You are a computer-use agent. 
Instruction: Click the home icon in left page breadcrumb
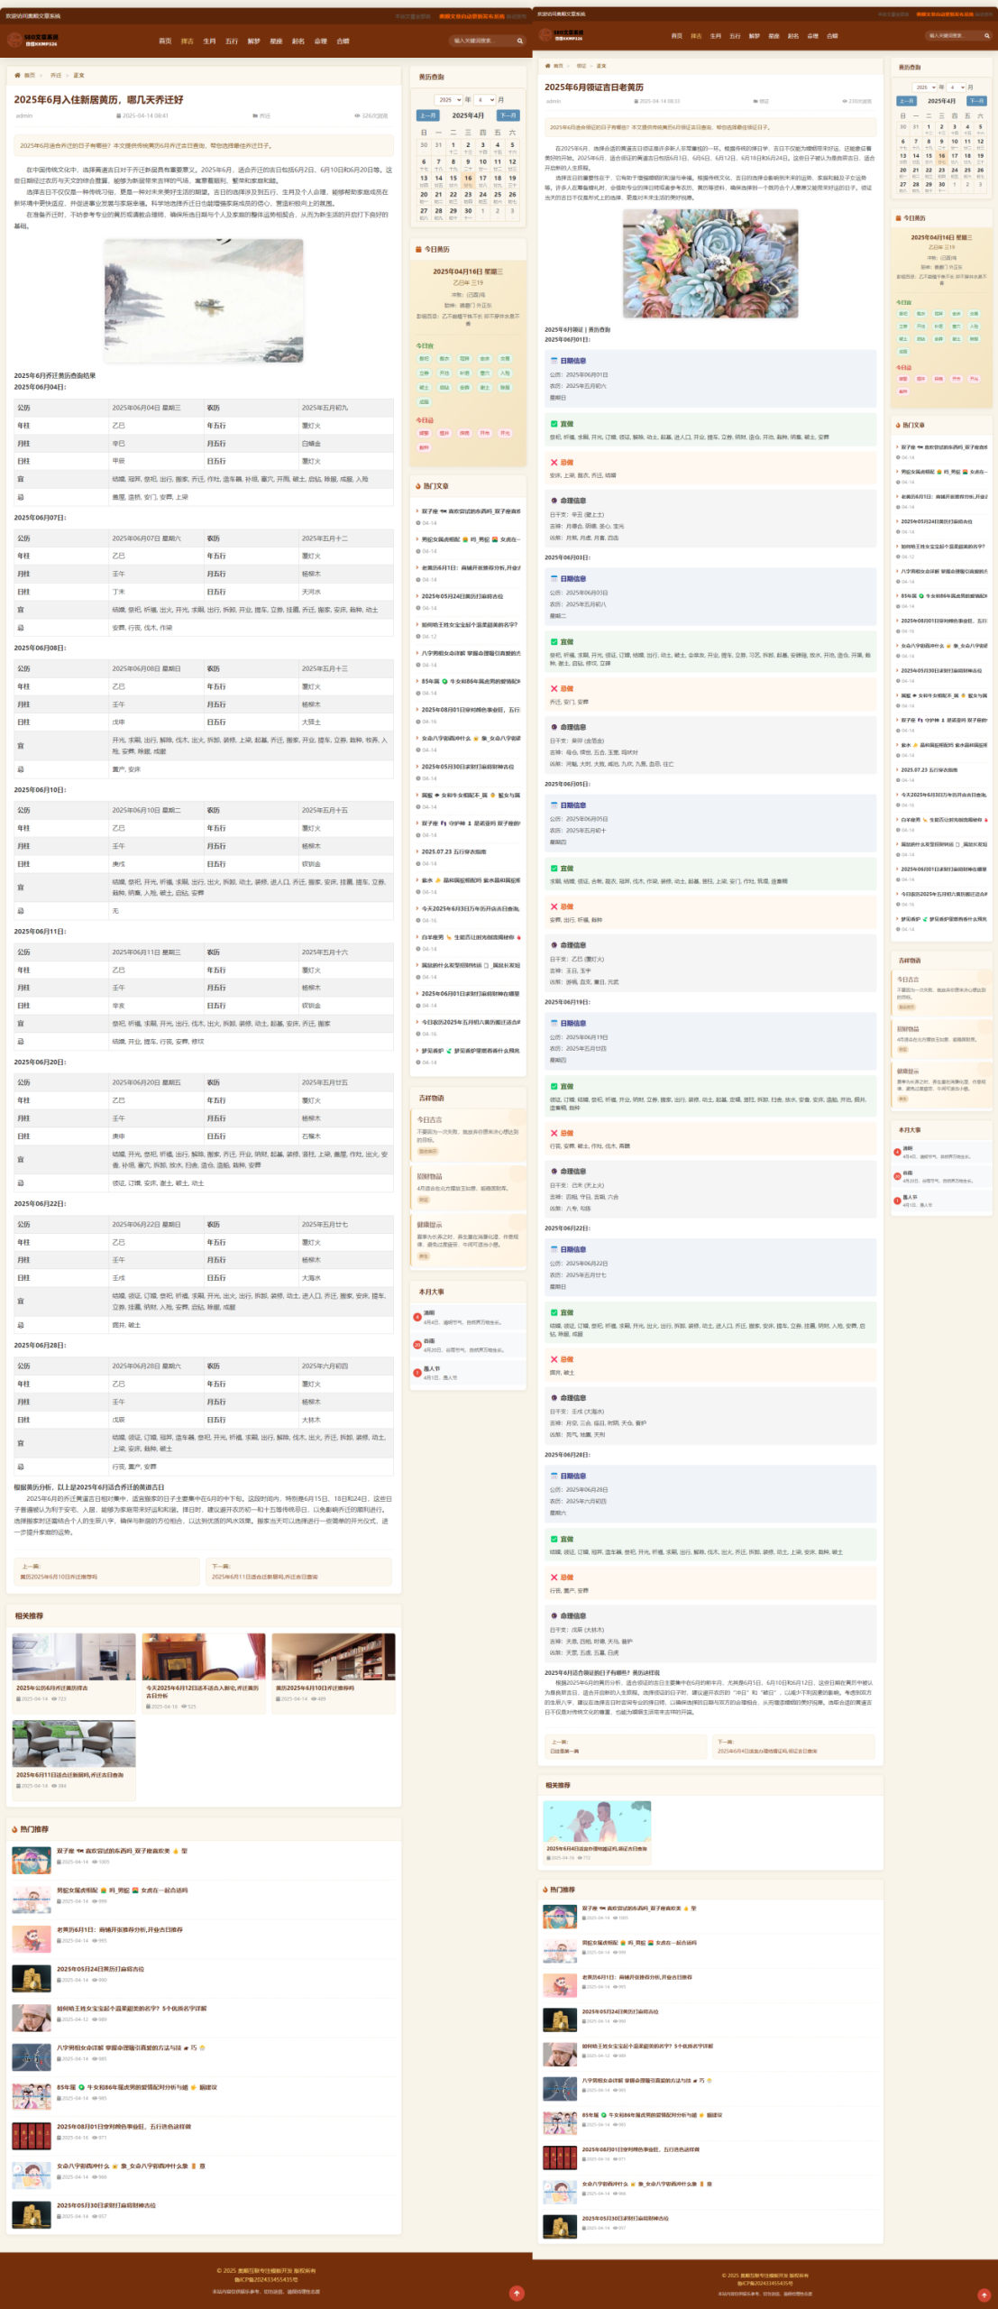(x=17, y=76)
